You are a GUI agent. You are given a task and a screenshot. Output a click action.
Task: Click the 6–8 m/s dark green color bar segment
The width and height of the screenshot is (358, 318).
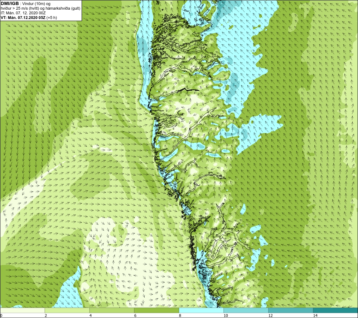pyautogui.click(x=157, y=310)
